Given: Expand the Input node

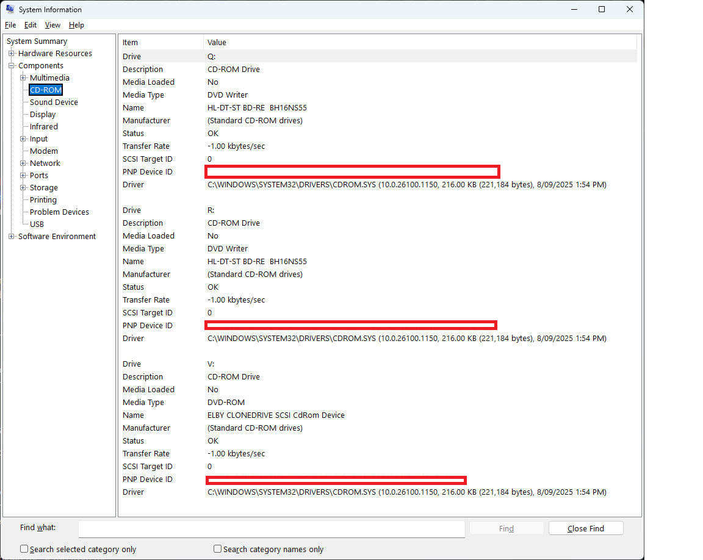Looking at the screenshot, I should pyautogui.click(x=23, y=139).
